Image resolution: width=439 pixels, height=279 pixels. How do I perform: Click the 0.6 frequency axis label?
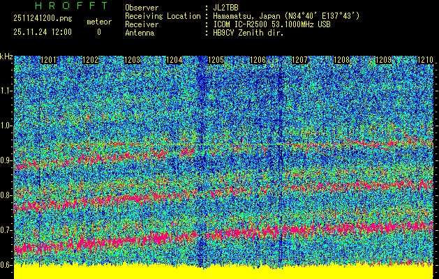tap(6, 265)
